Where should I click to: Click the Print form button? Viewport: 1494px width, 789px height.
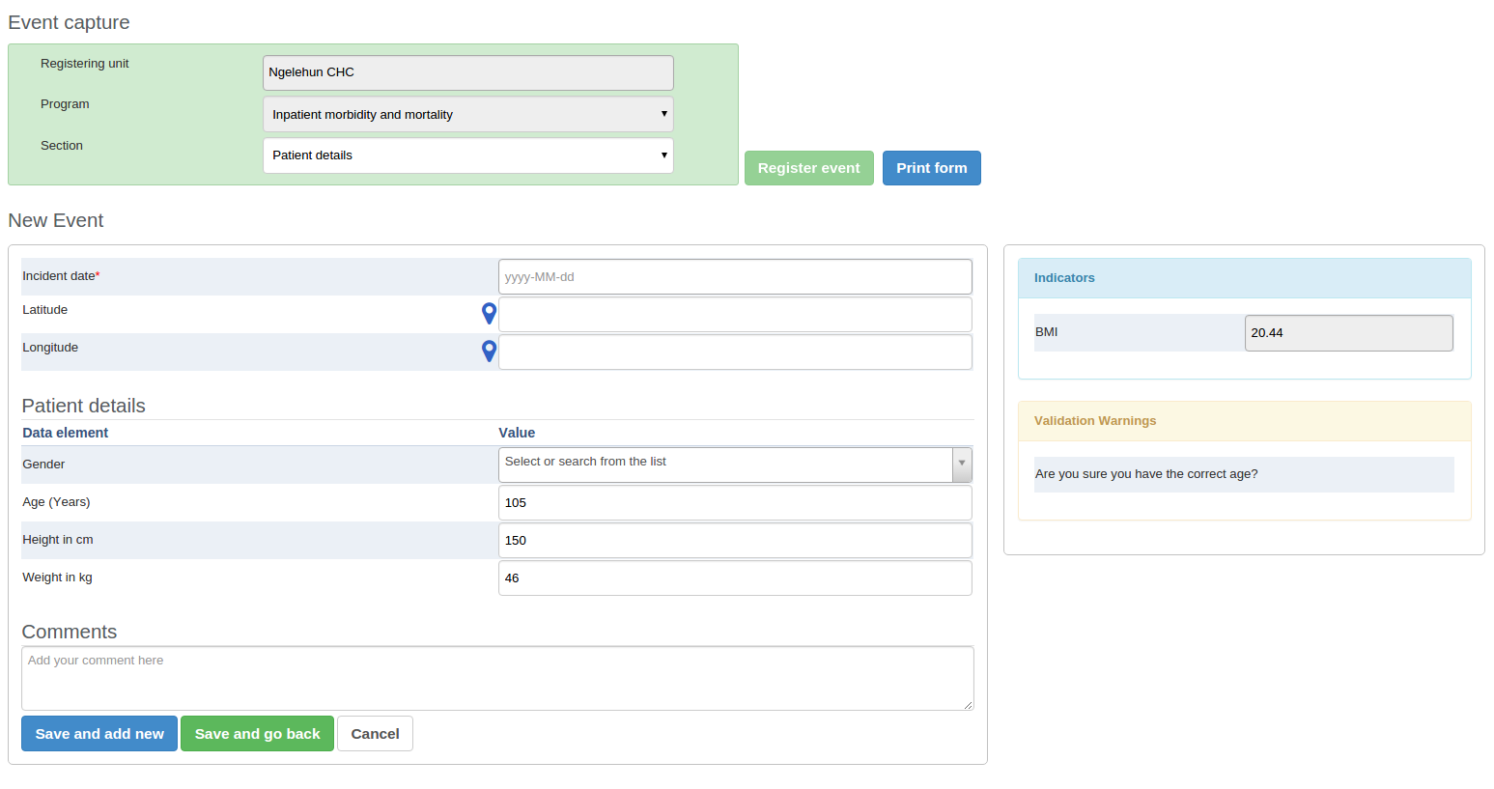(931, 168)
